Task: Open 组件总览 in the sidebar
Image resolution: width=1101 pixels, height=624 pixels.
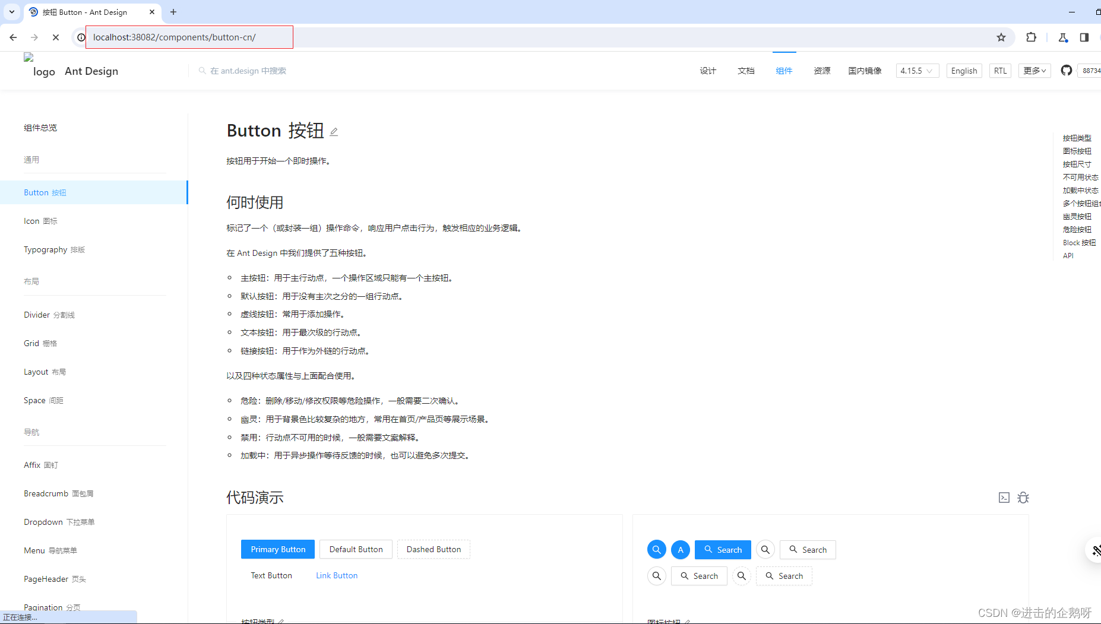Action: [x=40, y=128]
